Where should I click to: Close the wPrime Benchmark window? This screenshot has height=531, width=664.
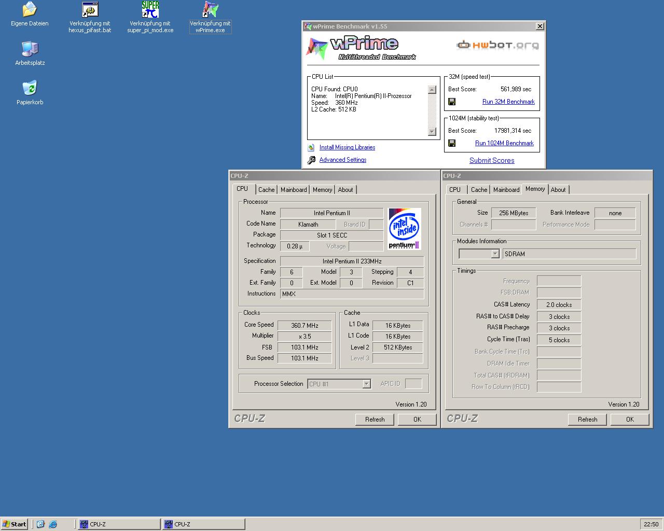pyautogui.click(x=539, y=26)
